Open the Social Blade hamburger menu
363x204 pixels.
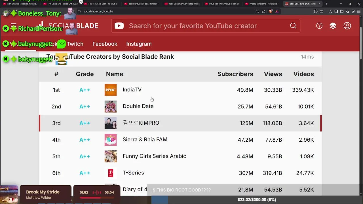pos(14,26)
